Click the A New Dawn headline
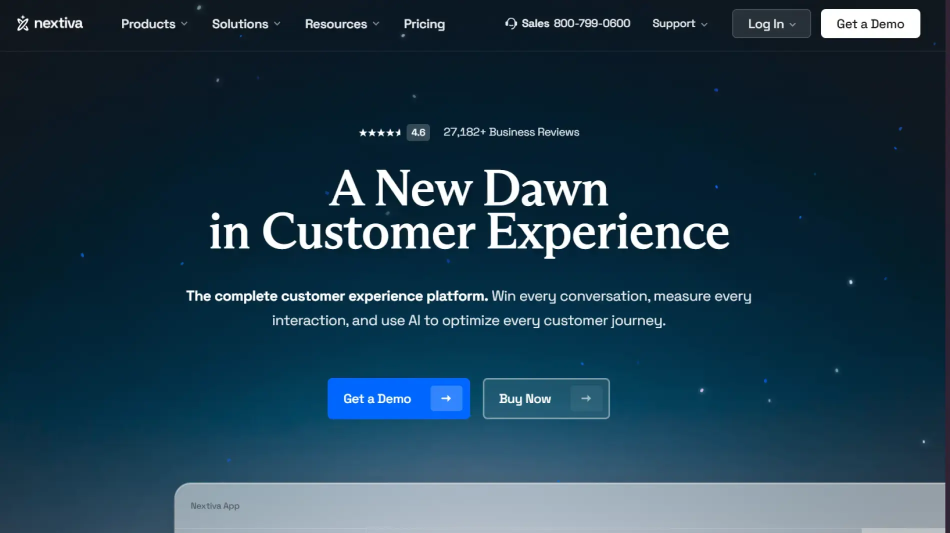Image resolution: width=950 pixels, height=533 pixels. point(468,189)
